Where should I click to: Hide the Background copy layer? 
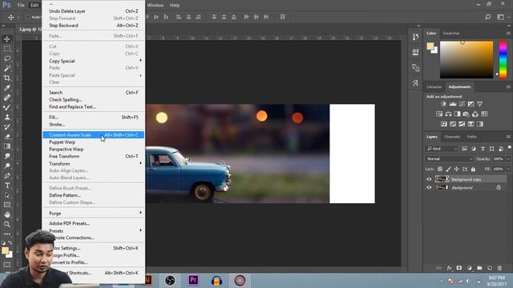[429, 179]
